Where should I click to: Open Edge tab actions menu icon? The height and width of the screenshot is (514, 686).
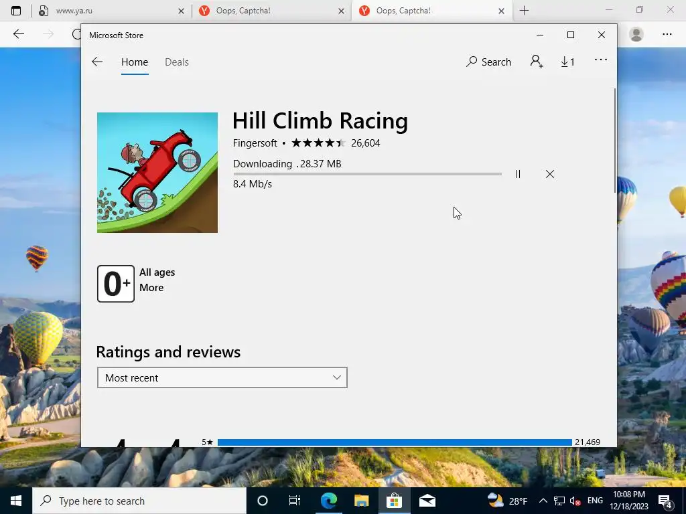pos(16,11)
